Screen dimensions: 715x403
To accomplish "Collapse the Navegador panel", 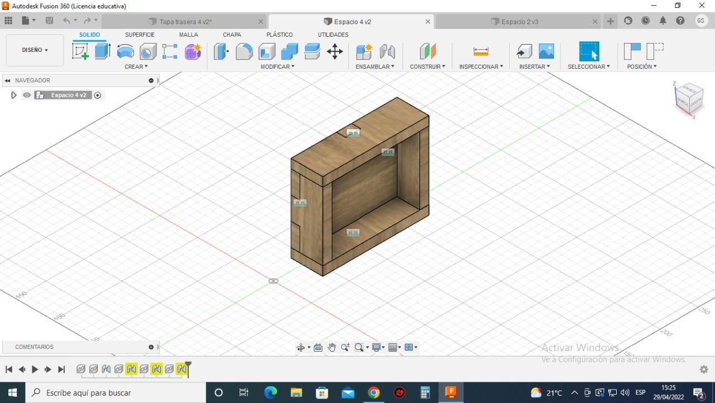I will (x=8, y=80).
